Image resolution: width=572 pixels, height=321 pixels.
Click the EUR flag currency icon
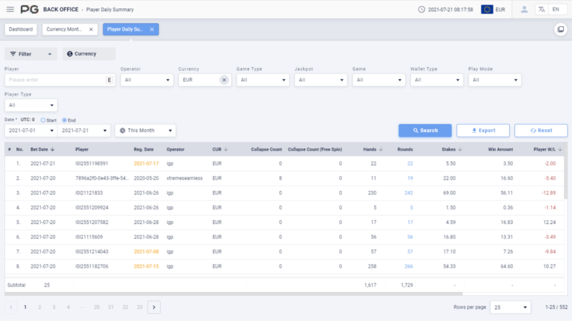click(x=487, y=9)
